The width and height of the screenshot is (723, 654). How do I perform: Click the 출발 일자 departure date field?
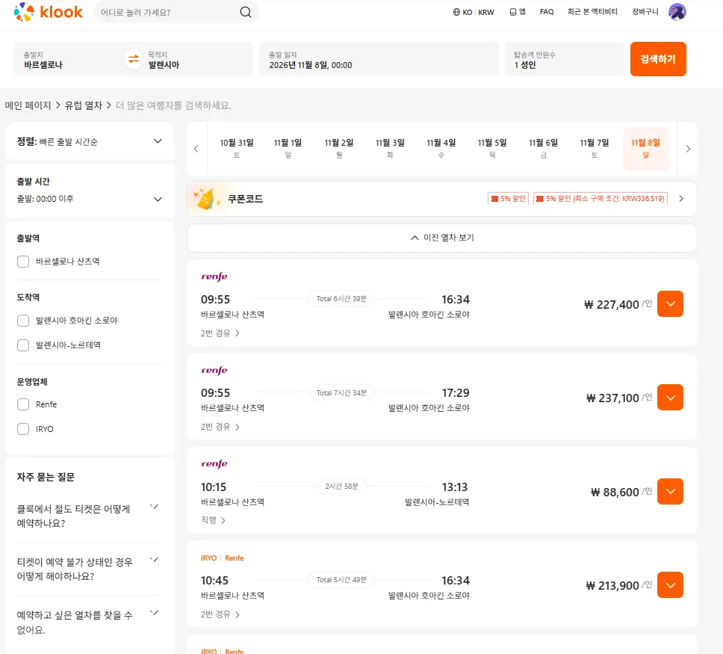pyautogui.click(x=379, y=60)
